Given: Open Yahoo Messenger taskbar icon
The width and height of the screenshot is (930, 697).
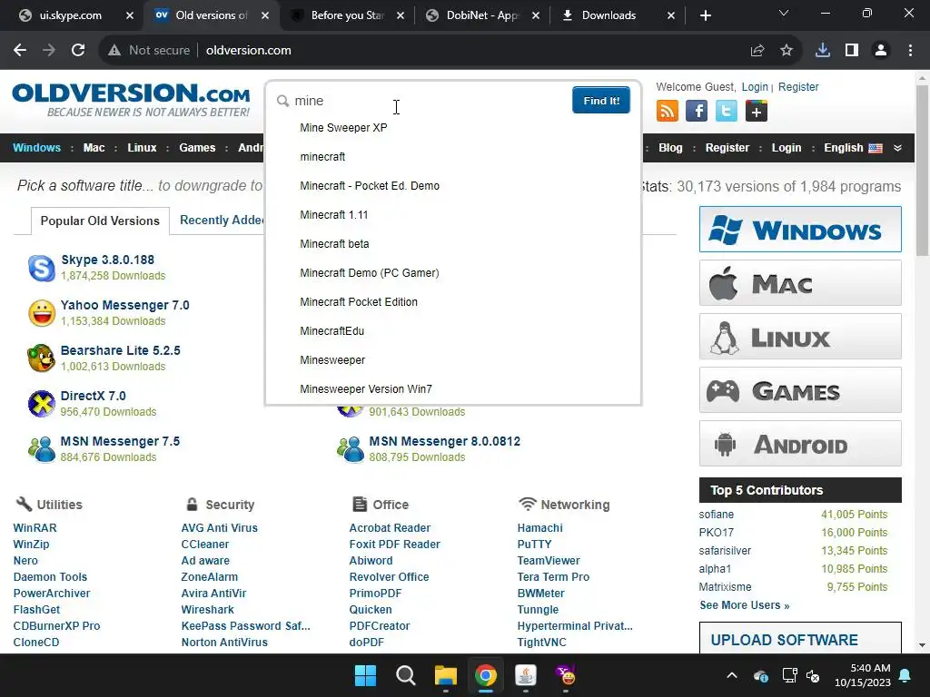Looking at the screenshot, I should (x=566, y=675).
